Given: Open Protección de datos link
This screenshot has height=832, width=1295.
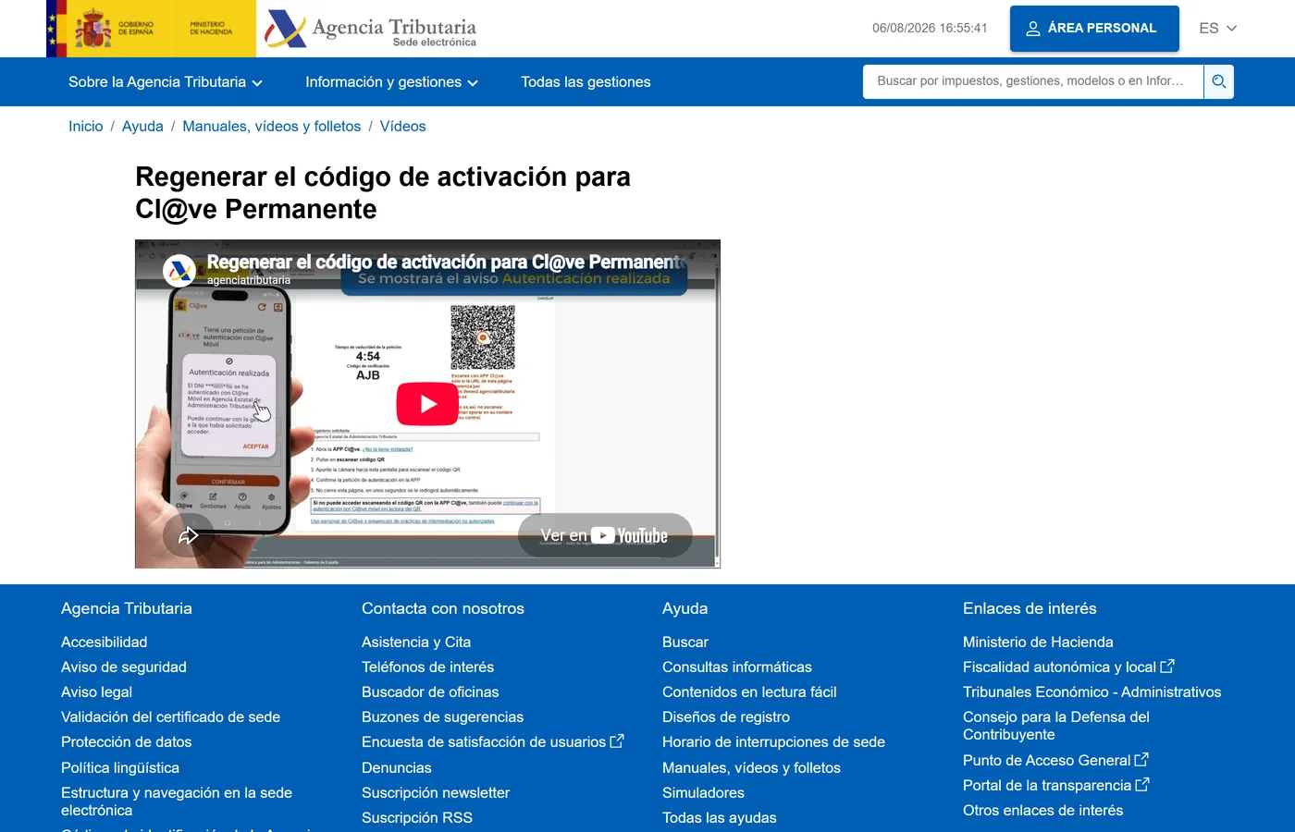Looking at the screenshot, I should coord(127,741).
